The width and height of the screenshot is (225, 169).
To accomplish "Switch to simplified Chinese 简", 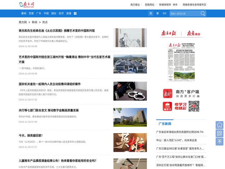I will 151,13.
